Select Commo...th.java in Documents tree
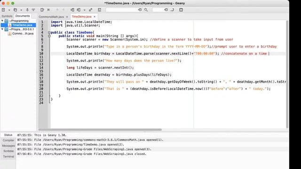Image resolution: width=301 pixels, height=169 pixels. (23, 33)
